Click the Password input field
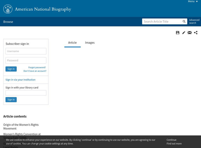This screenshot has height=148, width=201. pyautogui.click(x=26, y=60)
